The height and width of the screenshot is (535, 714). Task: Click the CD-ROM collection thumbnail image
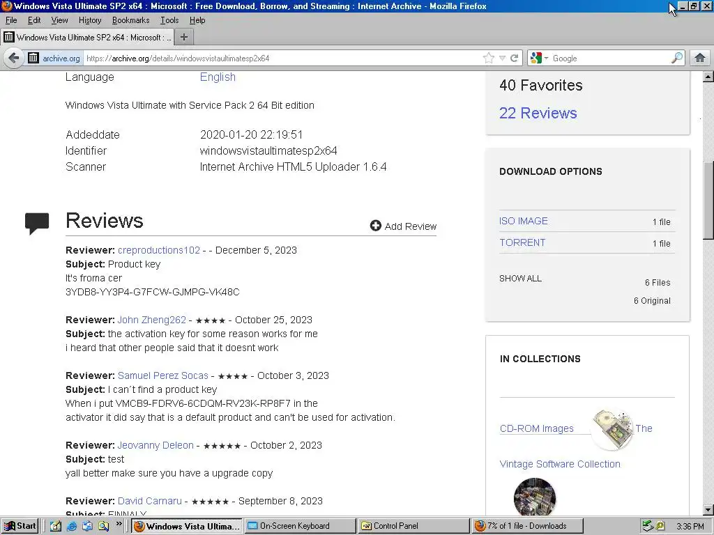(x=612, y=429)
